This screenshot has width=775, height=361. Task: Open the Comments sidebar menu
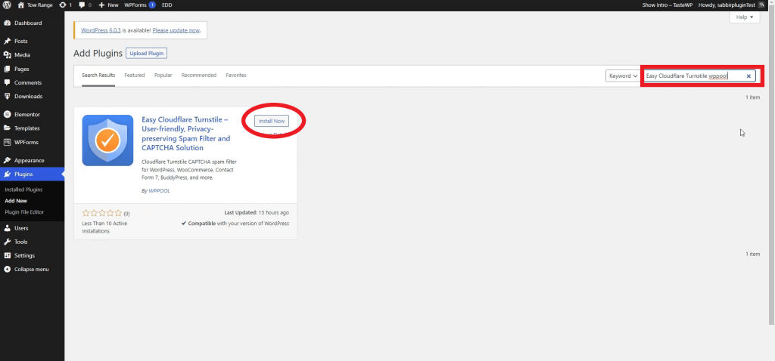coord(32,83)
